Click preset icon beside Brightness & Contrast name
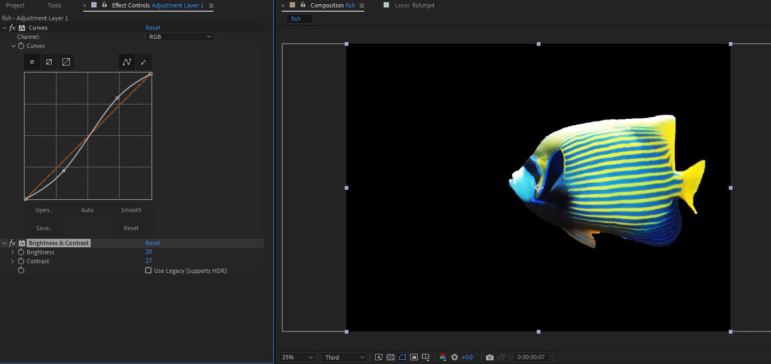The height and width of the screenshot is (364, 771). (x=22, y=243)
